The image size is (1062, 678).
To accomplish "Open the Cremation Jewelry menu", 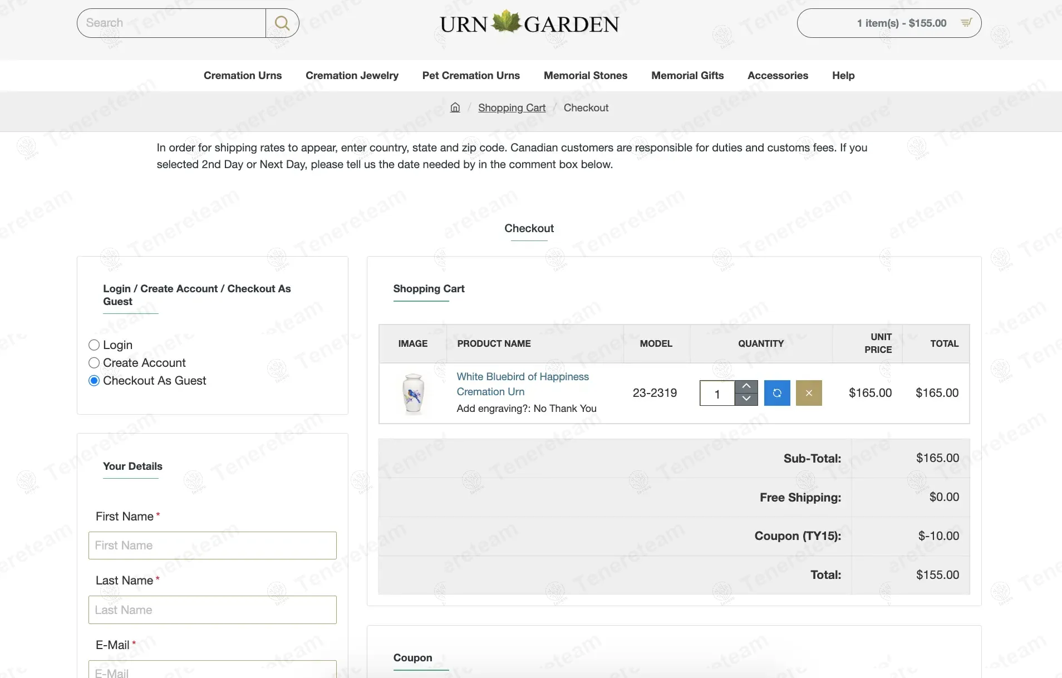I will (352, 76).
